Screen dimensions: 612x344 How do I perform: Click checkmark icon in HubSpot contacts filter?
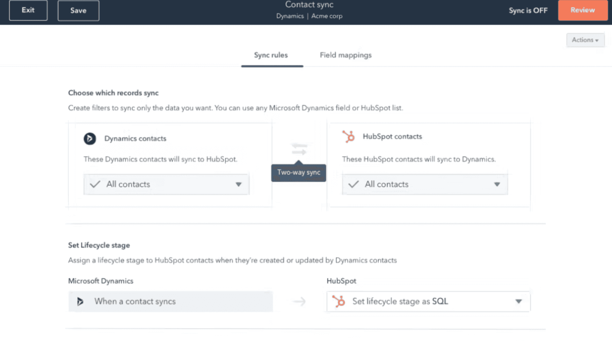[x=353, y=184]
